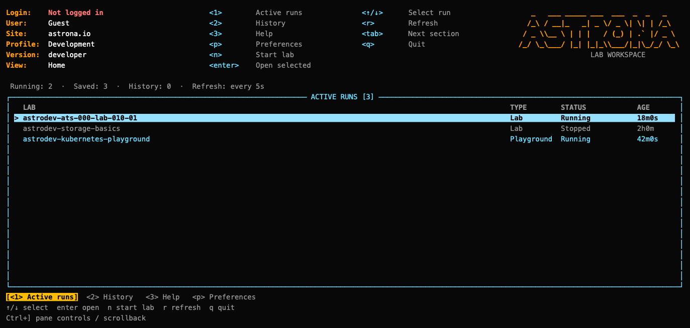This screenshot has width=690, height=328.
Task: Click the Refresh label in header
Action: tap(423, 23)
